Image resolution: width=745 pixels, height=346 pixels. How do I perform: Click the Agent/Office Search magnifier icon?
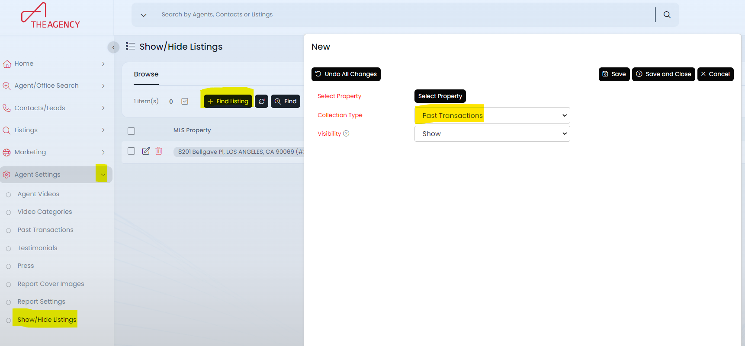pos(7,86)
